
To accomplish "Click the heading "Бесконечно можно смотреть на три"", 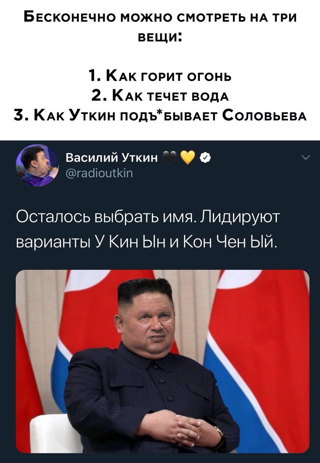I will [x=160, y=18].
